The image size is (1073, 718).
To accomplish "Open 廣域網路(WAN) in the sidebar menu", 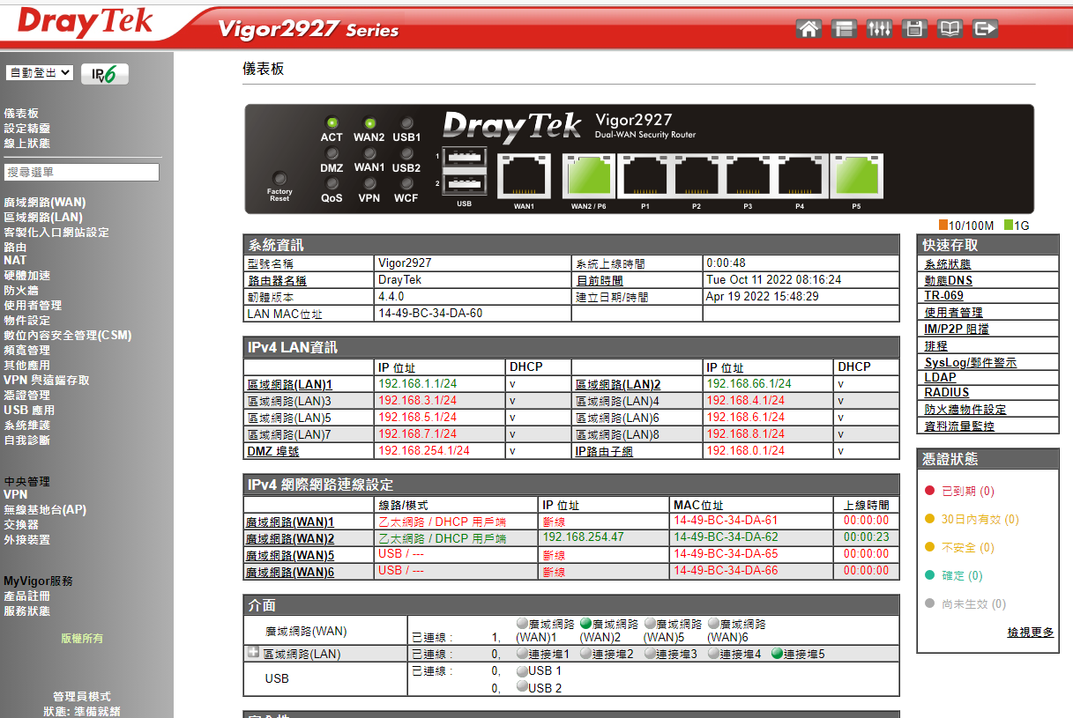I will pos(45,203).
